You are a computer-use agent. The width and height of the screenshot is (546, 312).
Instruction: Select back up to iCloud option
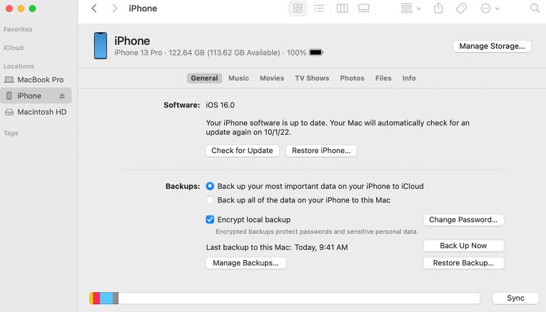point(210,186)
